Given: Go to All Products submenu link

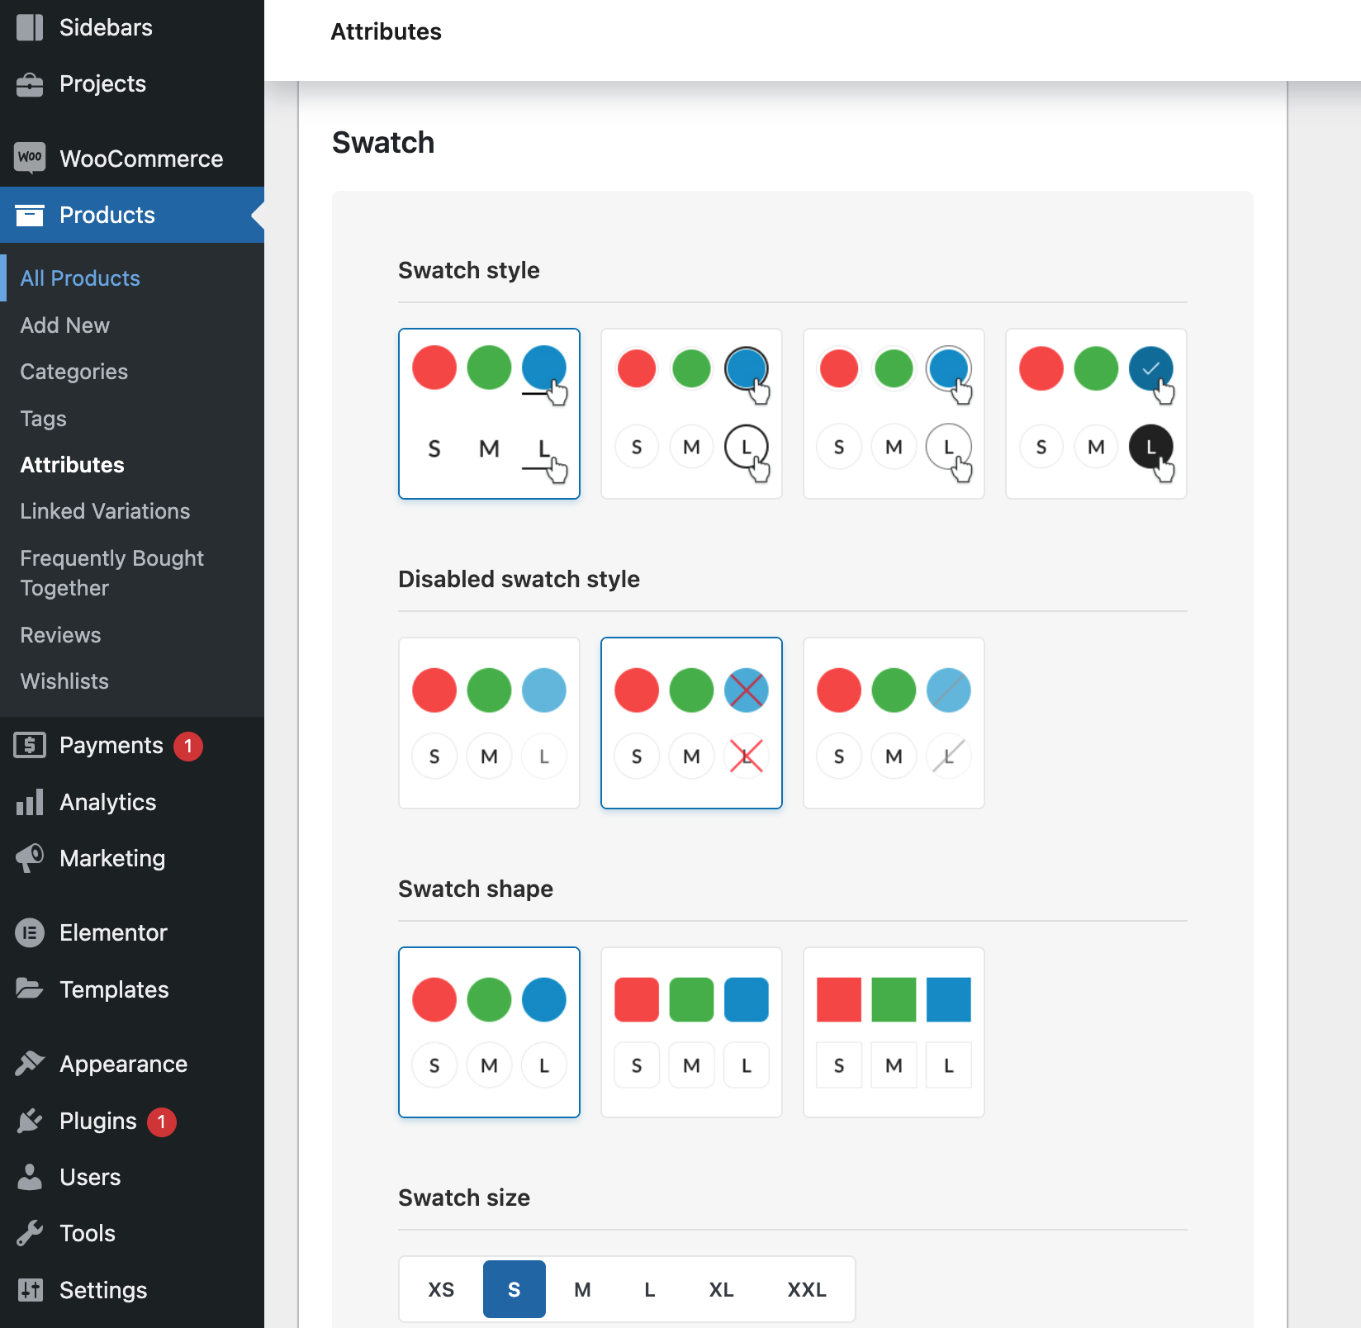Looking at the screenshot, I should coord(80,278).
